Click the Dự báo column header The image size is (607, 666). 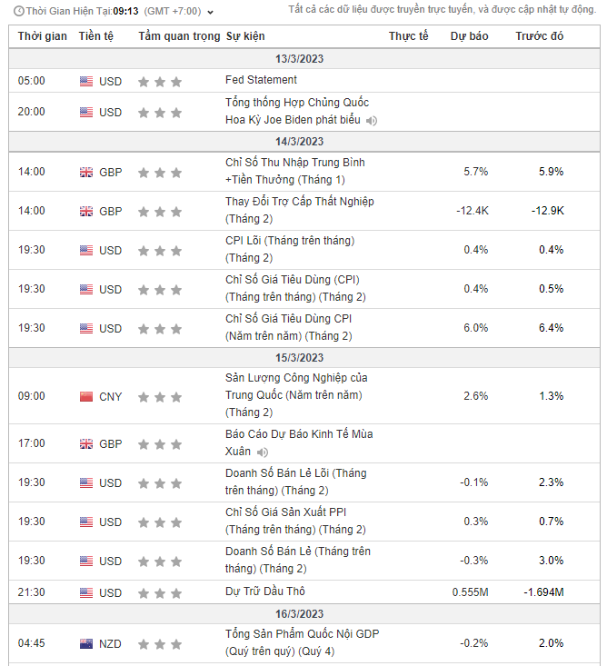[x=469, y=36]
